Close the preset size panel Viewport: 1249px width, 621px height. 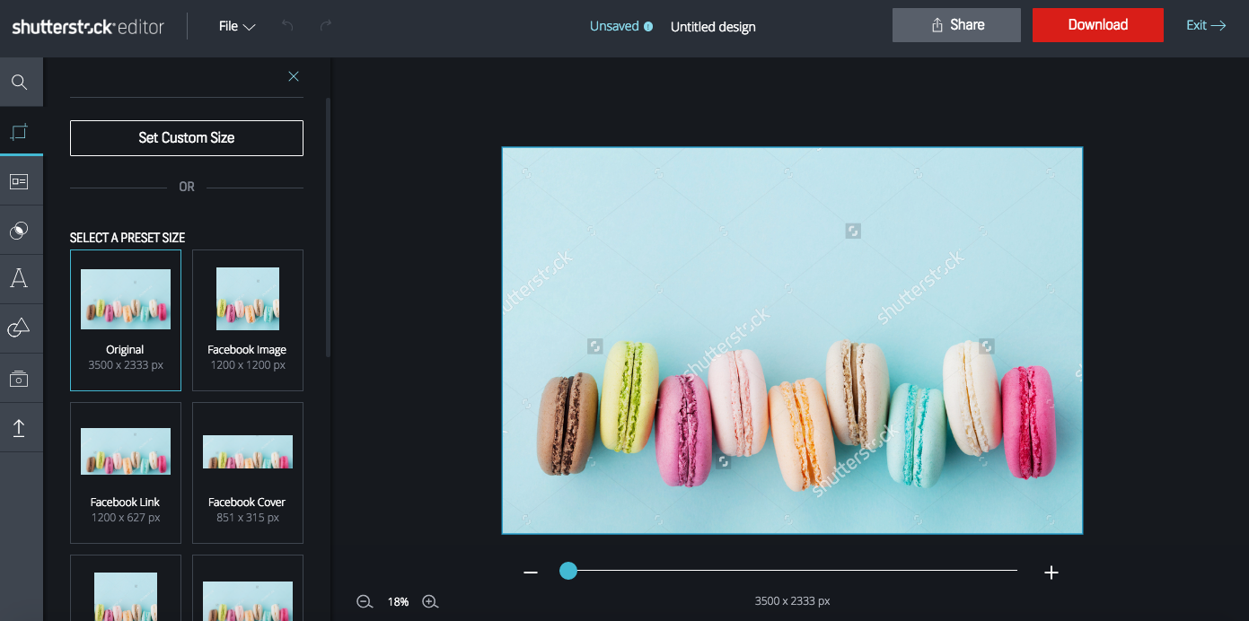[x=294, y=76]
